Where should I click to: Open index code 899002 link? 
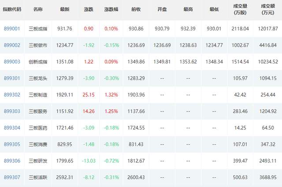pyautogui.click(x=12, y=45)
